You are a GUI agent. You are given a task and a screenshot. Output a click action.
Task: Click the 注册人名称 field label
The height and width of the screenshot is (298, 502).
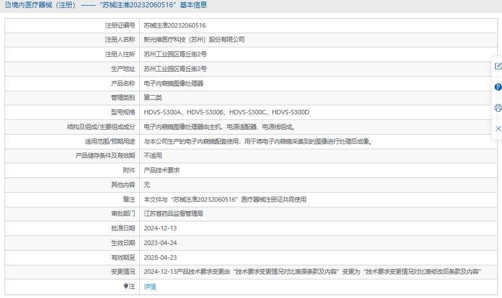point(120,39)
